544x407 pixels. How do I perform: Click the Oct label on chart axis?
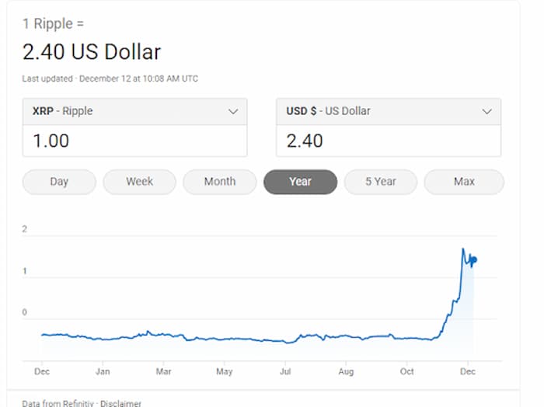(x=406, y=372)
